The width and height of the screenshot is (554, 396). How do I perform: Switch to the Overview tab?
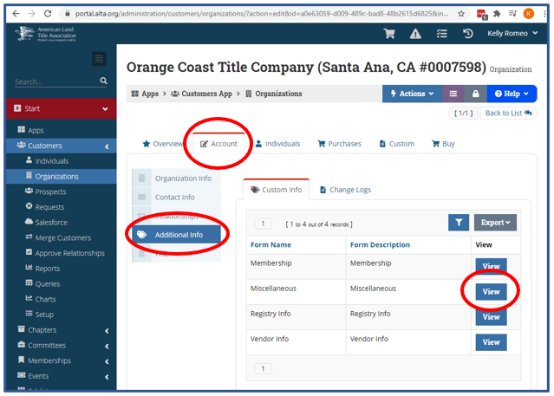[163, 144]
